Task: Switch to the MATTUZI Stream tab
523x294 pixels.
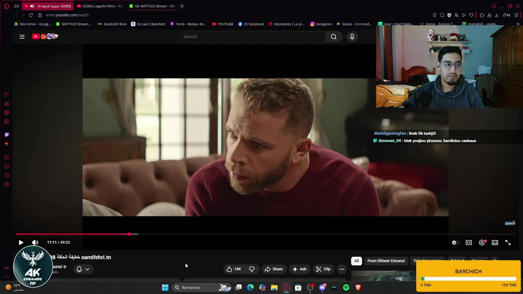Action: tap(152, 6)
